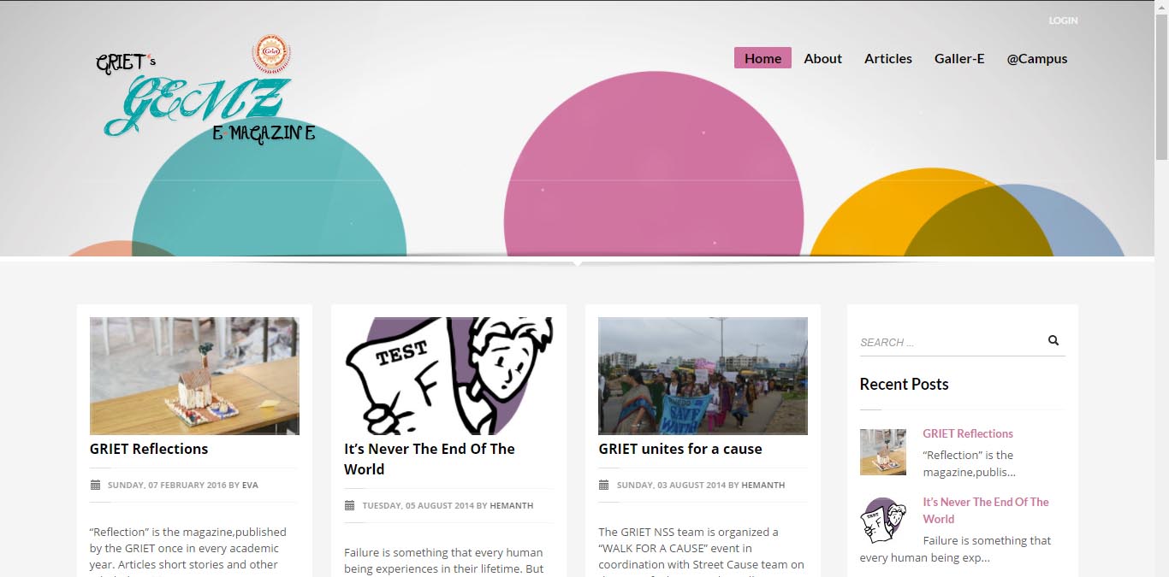
Task: Open It's Never The End Of The World article
Action: tap(430, 459)
